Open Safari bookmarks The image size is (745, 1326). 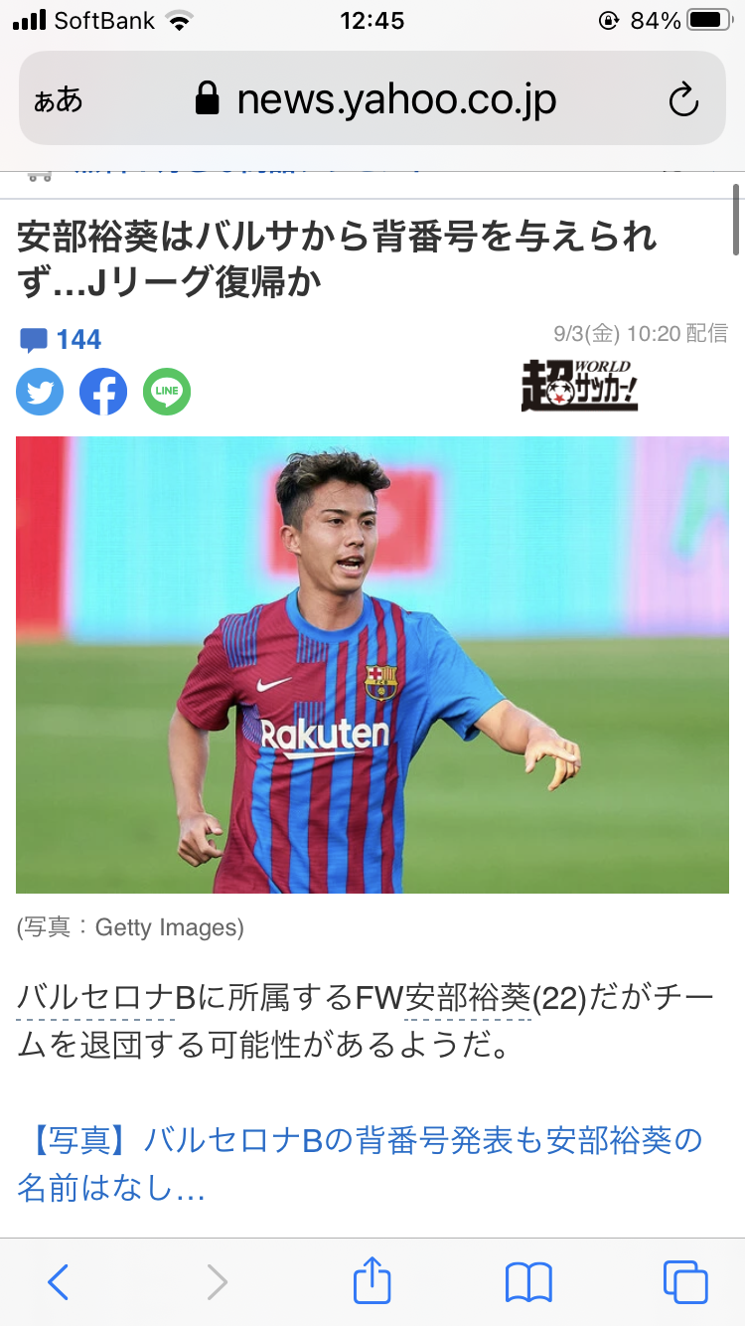[528, 1282]
